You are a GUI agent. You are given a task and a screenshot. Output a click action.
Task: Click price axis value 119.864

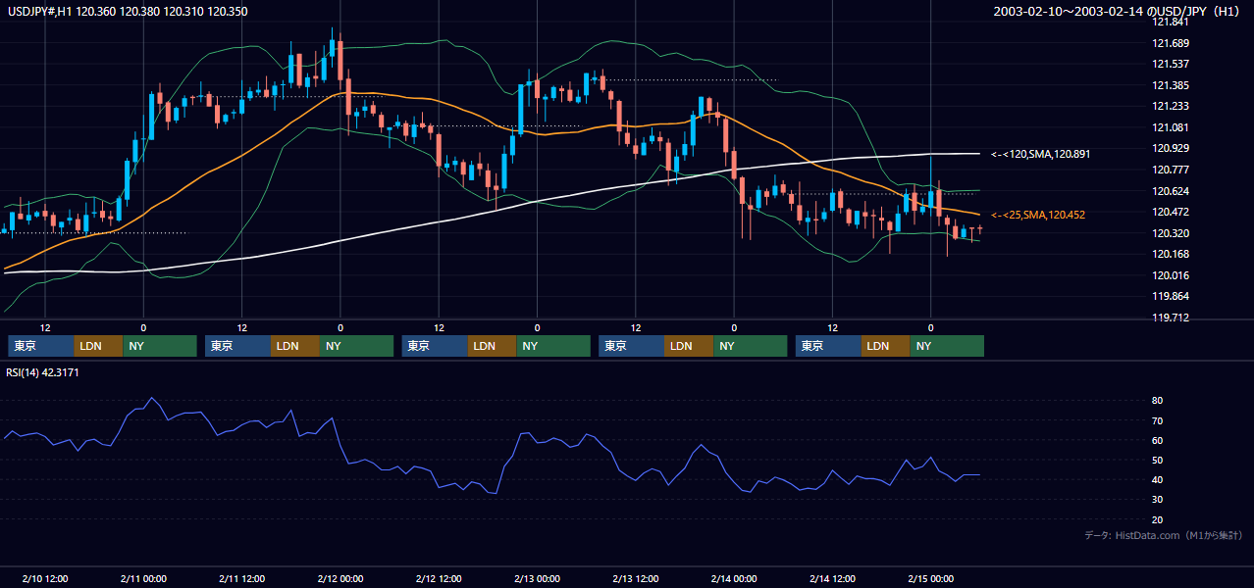(1172, 296)
